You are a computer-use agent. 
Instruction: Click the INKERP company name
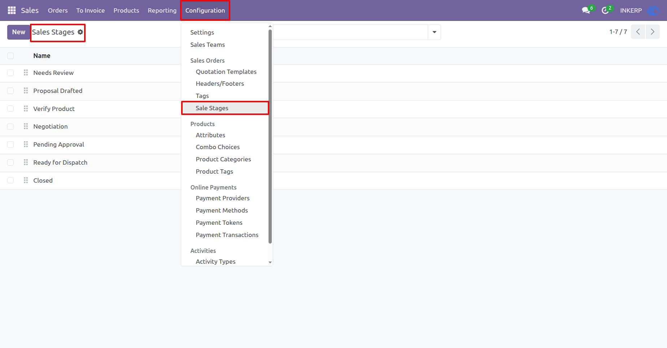click(x=631, y=10)
